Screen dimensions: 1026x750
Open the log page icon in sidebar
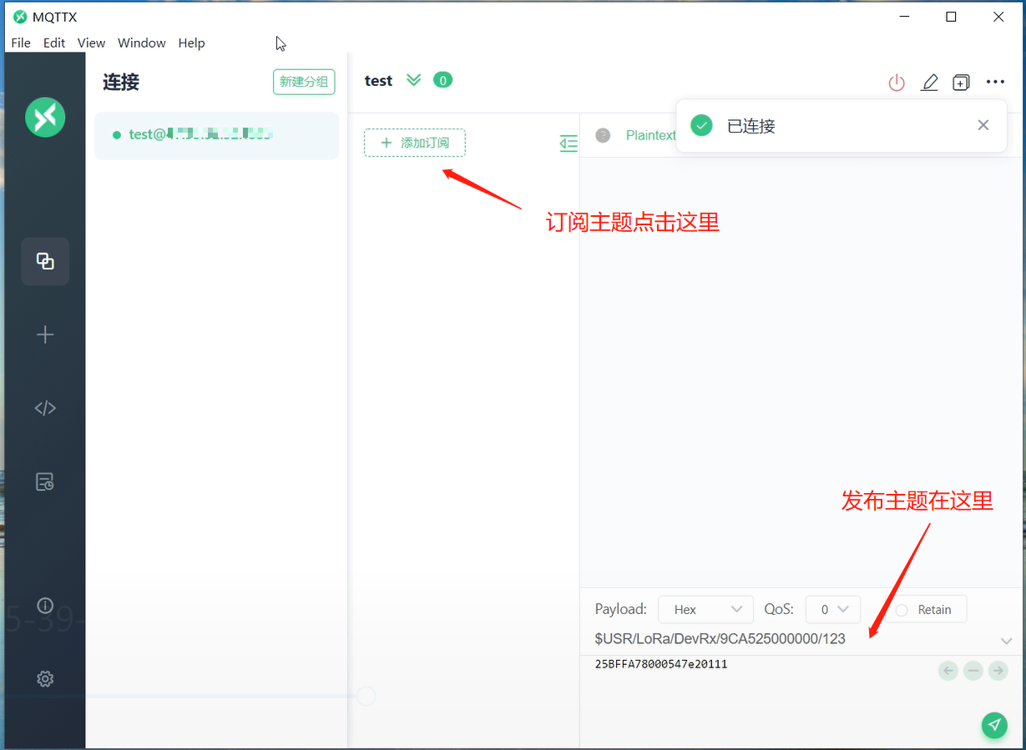45,481
